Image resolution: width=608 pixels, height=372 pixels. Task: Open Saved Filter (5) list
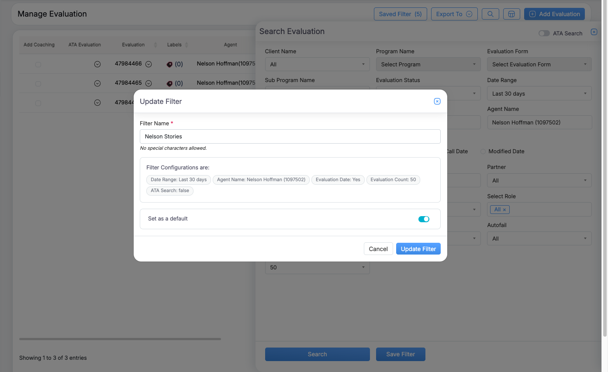pos(400,14)
